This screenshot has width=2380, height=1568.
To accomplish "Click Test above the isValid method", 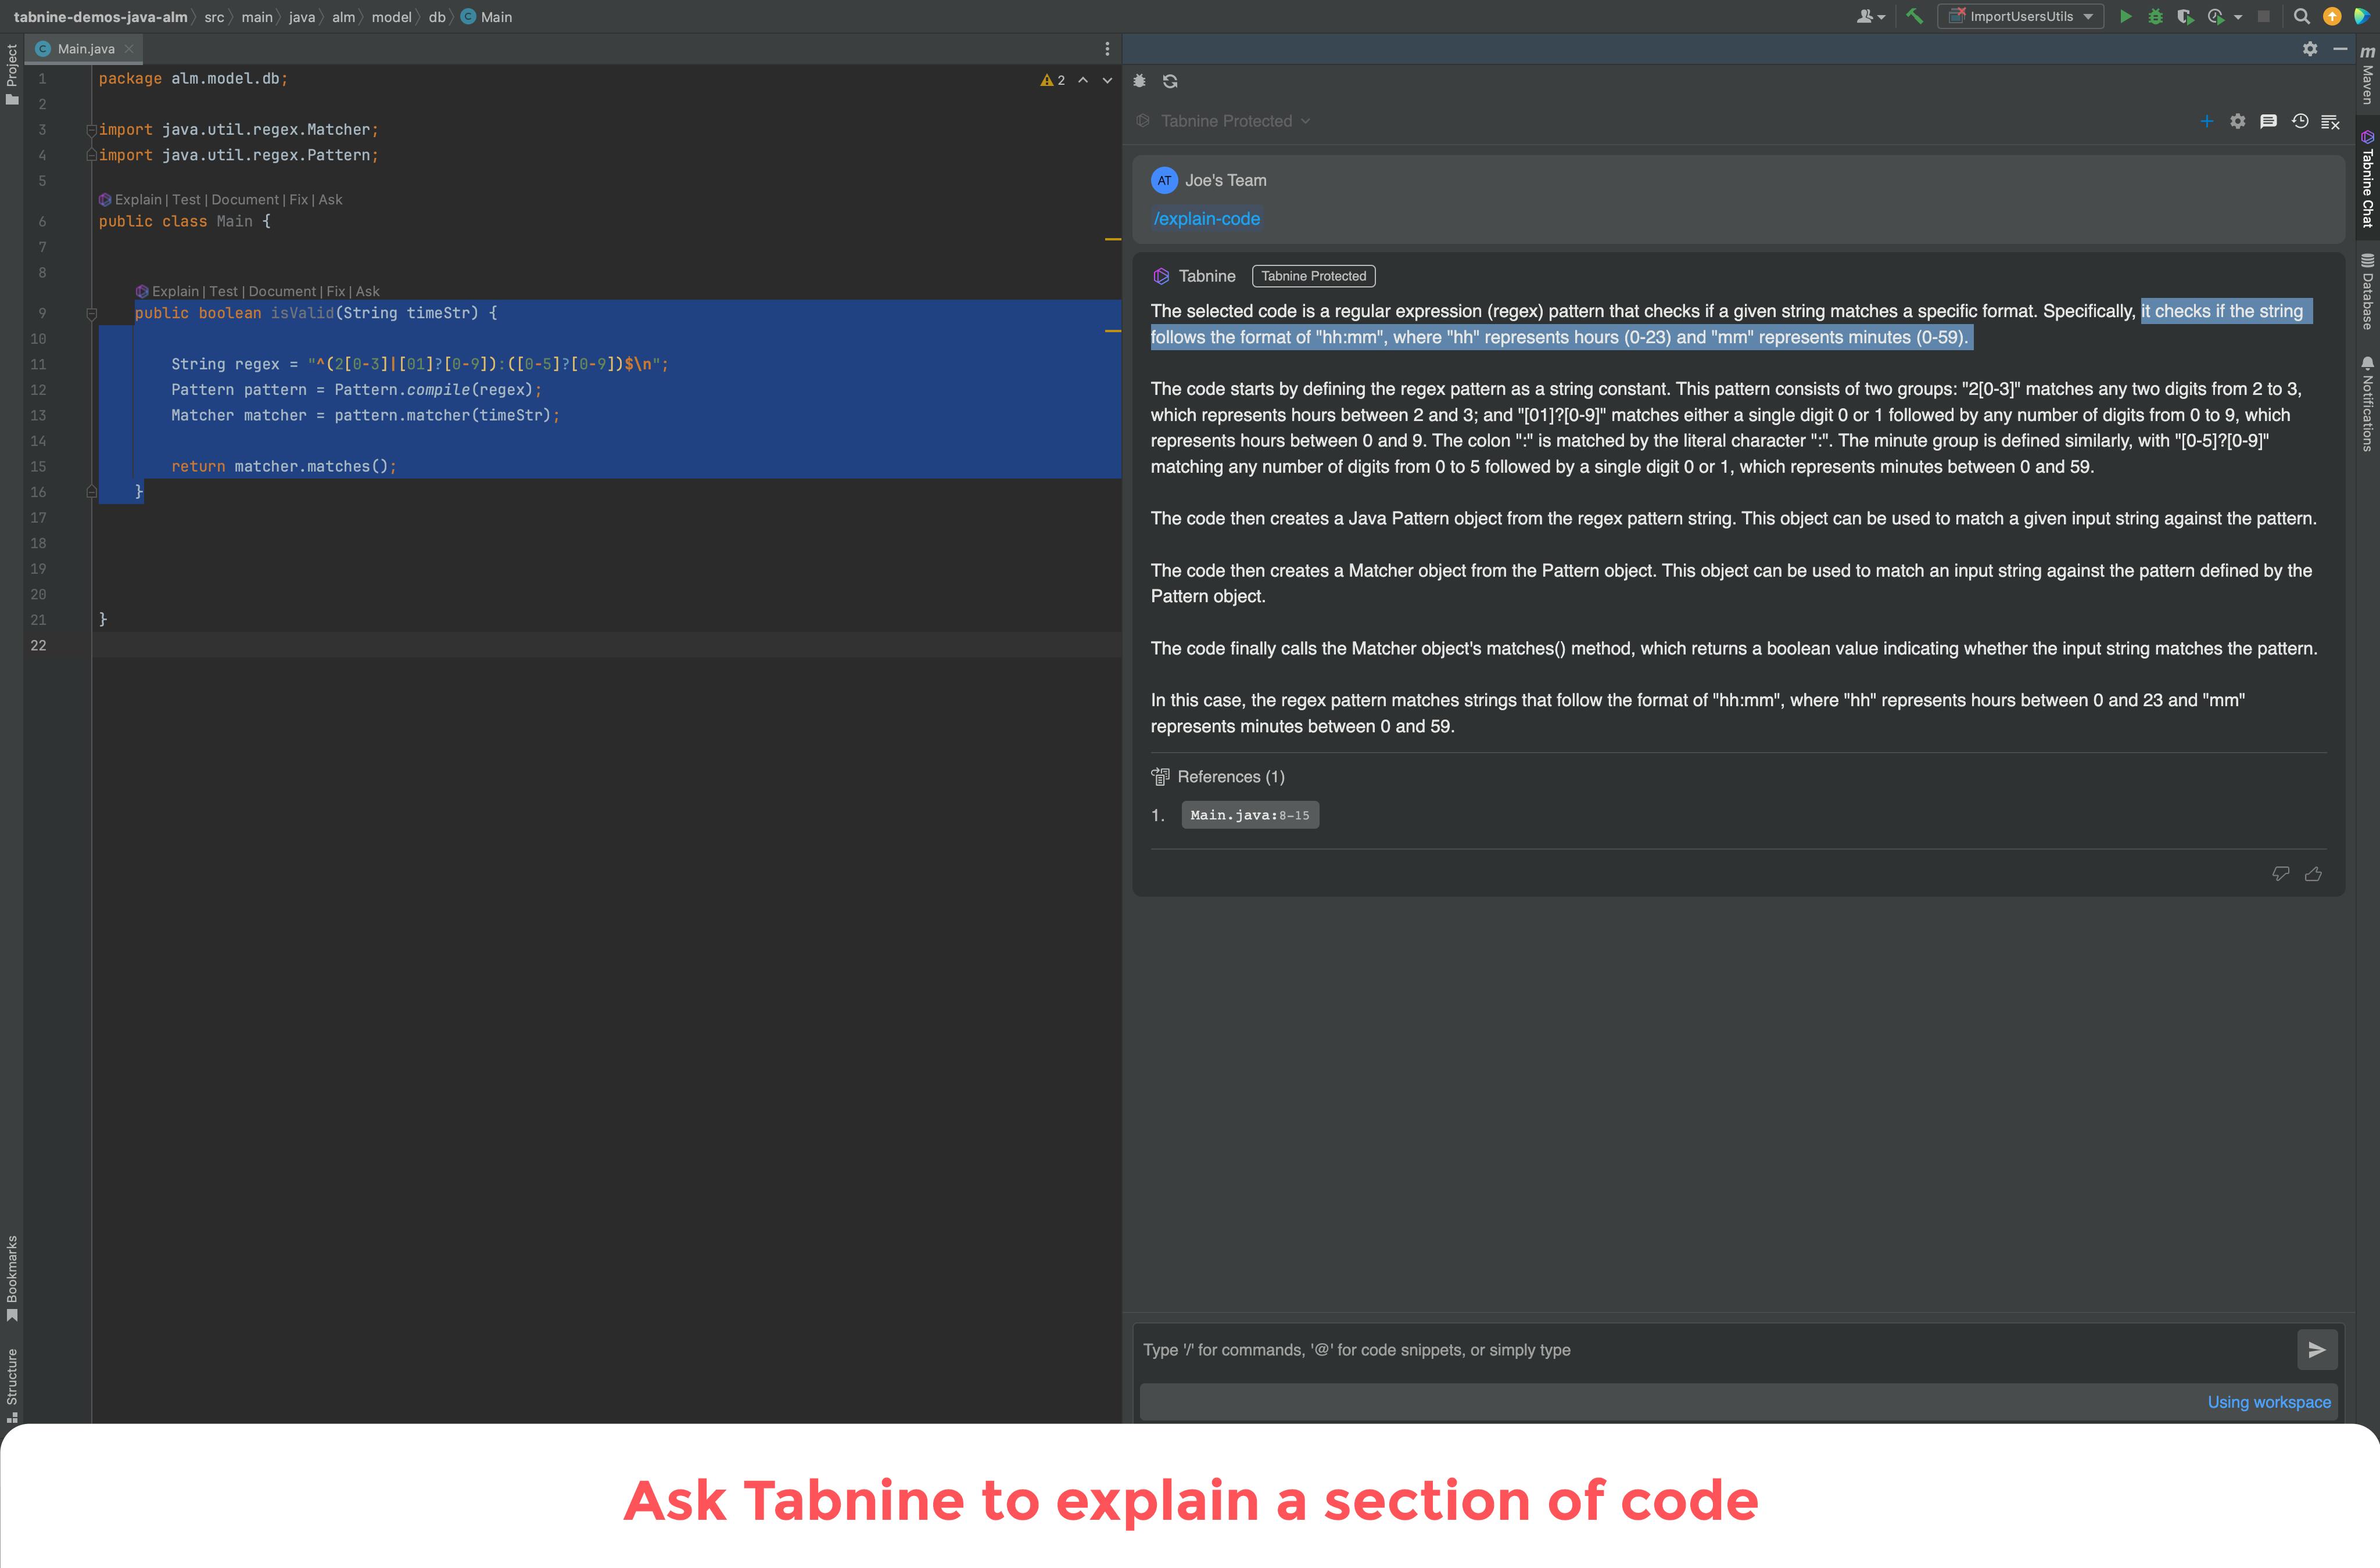I will point(223,292).
